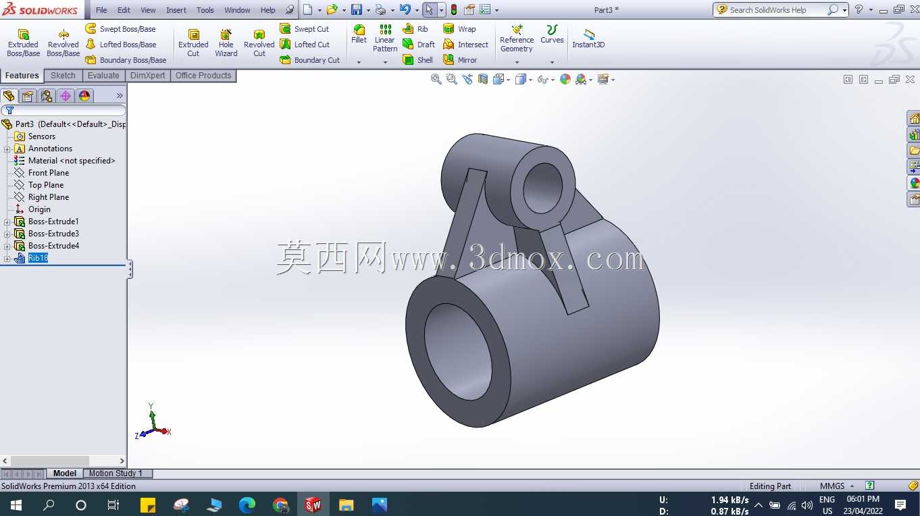Select the Boundary Cut tool
The height and width of the screenshot is (516, 920).
tap(310, 60)
